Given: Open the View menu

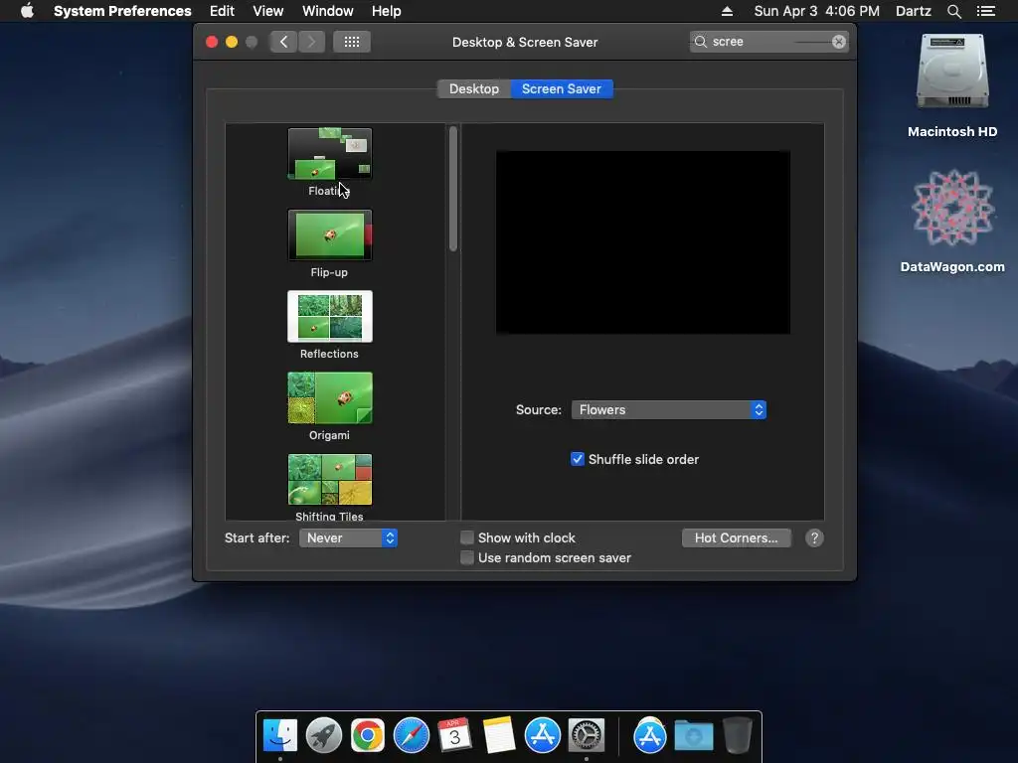Looking at the screenshot, I should [x=268, y=11].
